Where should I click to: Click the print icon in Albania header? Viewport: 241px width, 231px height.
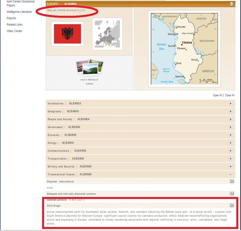pyautogui.click(x=231, y=4)
